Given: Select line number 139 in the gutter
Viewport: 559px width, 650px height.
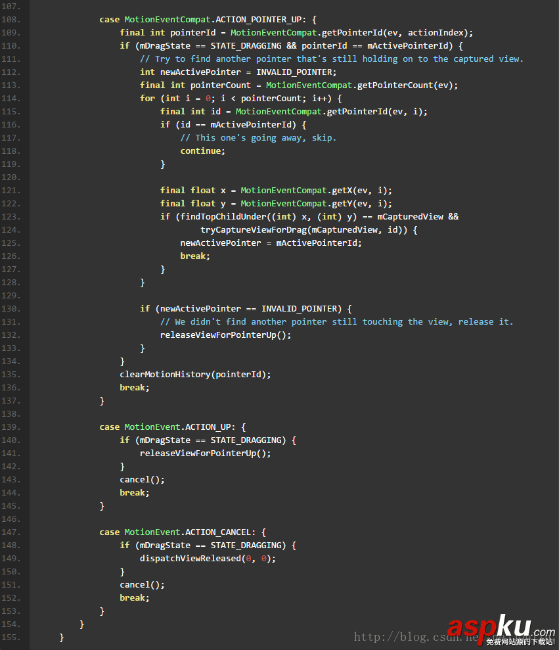Looking at the screenshot, I should [x=11, y=427].
